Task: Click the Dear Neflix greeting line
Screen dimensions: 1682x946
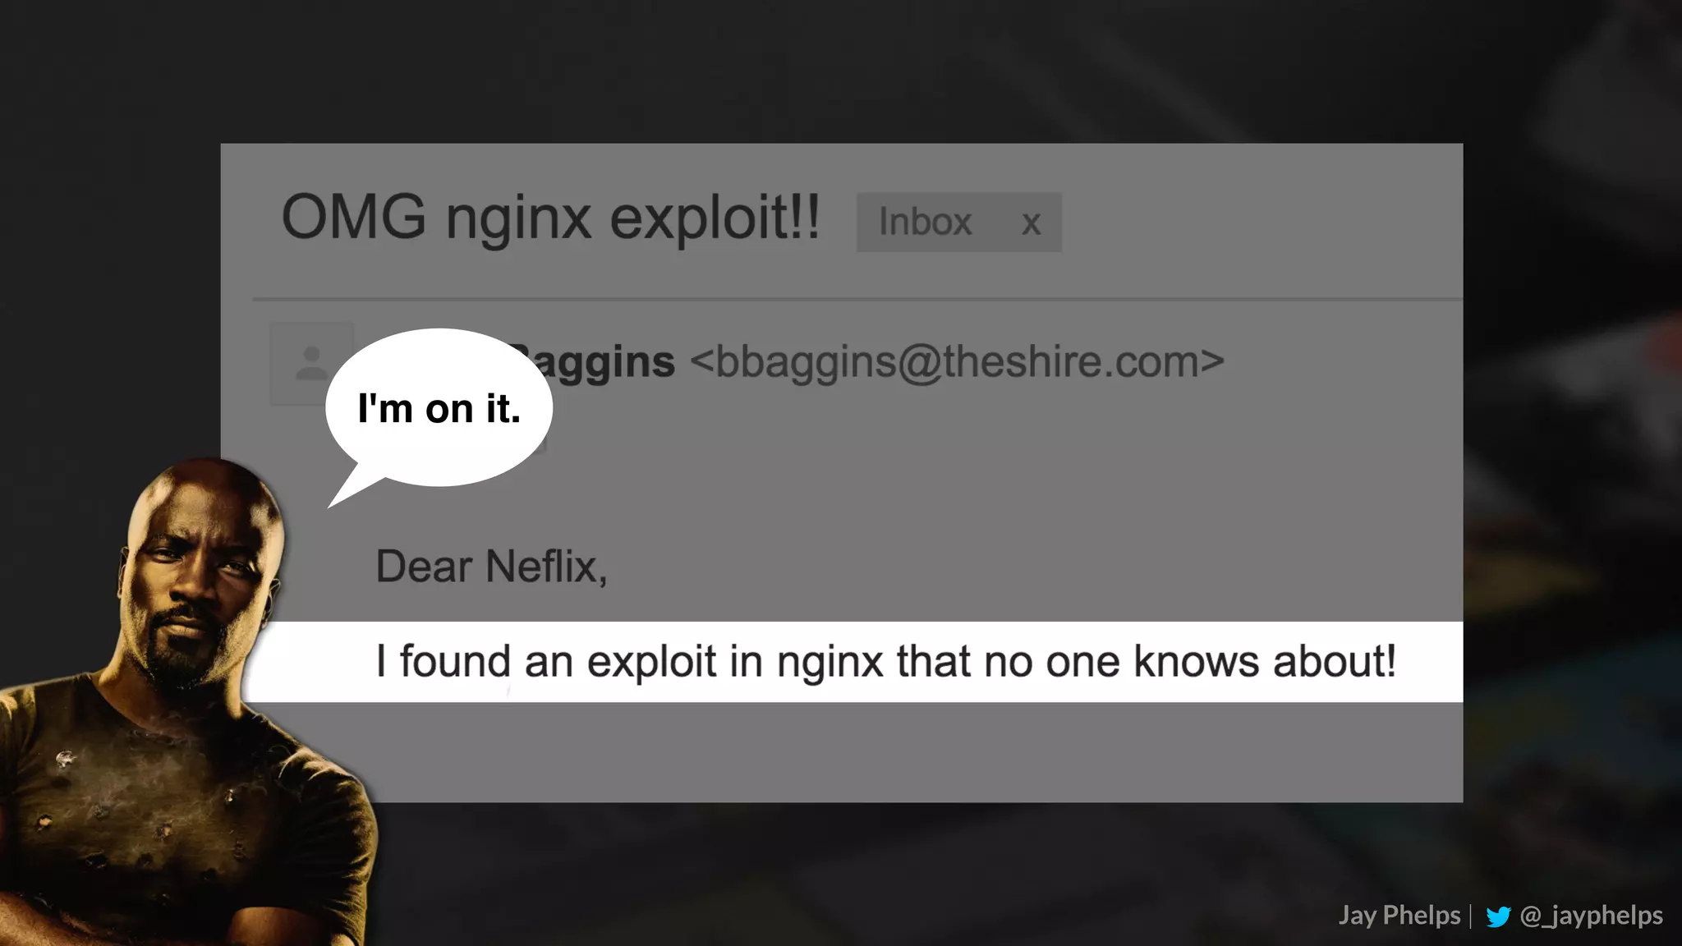Action: pyautogui.click(x=491, y=567)
